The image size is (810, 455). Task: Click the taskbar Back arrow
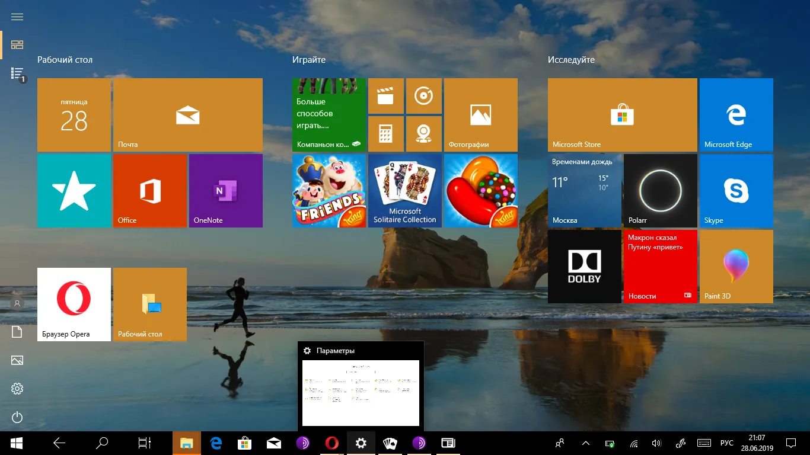(x=59, y=443)
